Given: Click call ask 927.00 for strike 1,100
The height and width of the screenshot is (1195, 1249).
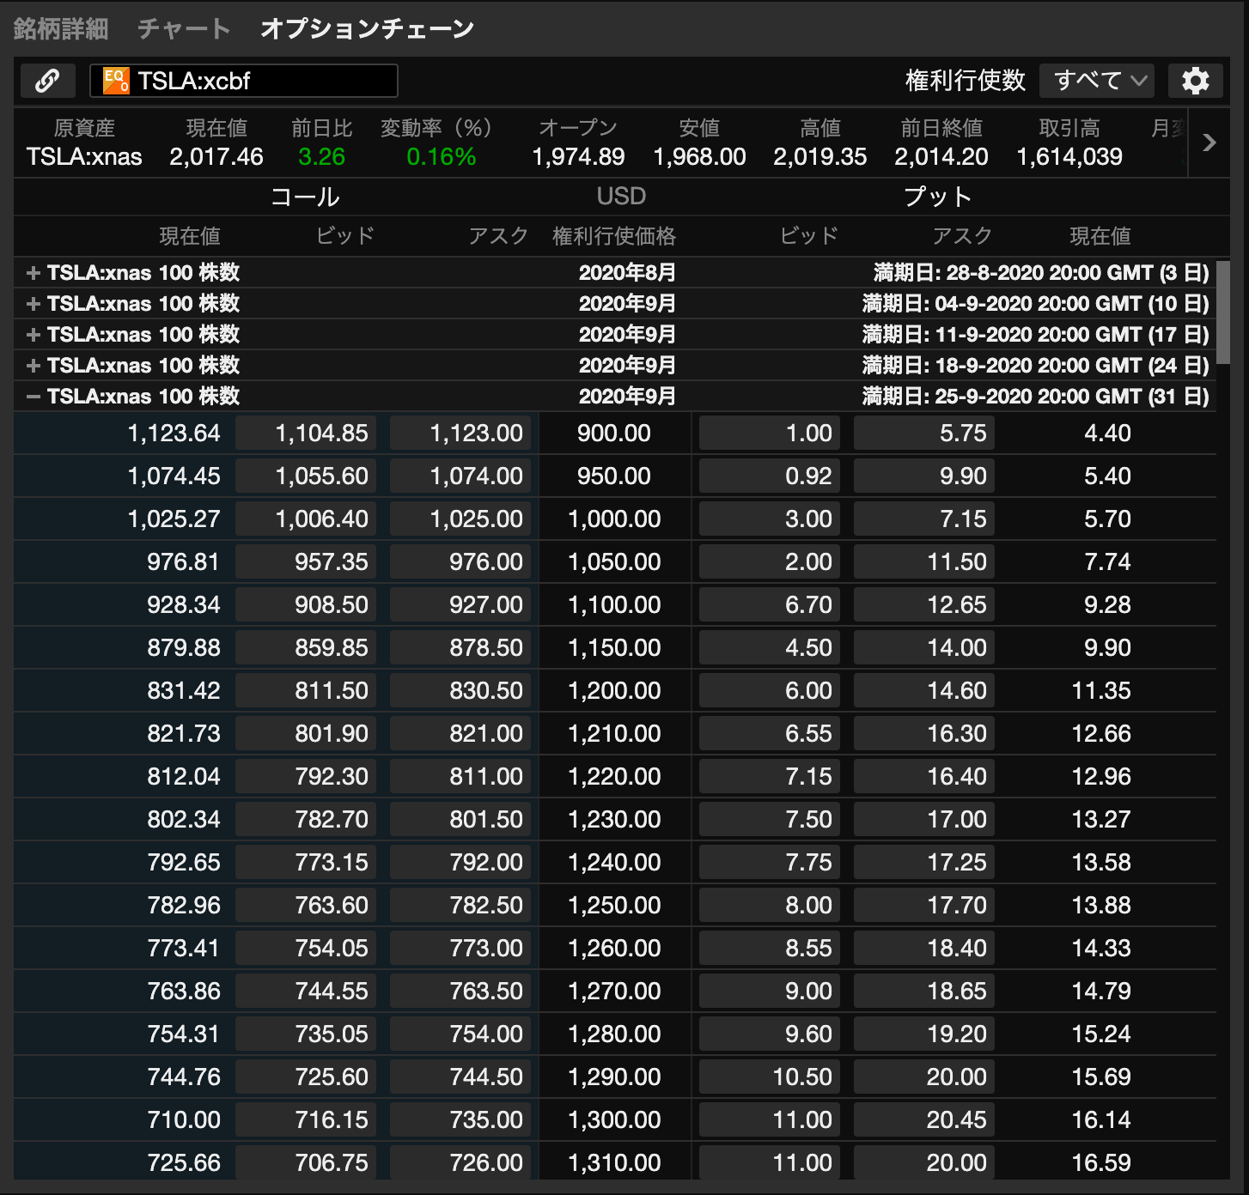Looking at the screenshot, I should pyautogui.click(x=460, y=604).
